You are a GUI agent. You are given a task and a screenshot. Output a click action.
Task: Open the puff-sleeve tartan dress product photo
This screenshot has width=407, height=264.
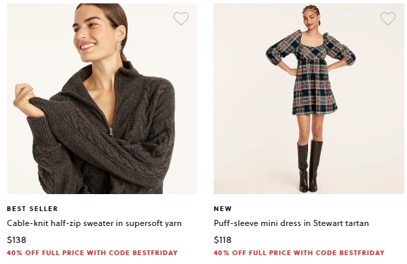[309, 98]
